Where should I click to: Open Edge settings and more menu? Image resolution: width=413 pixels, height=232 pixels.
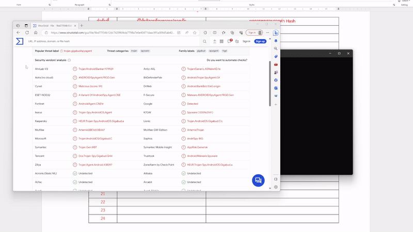(267, 32)
